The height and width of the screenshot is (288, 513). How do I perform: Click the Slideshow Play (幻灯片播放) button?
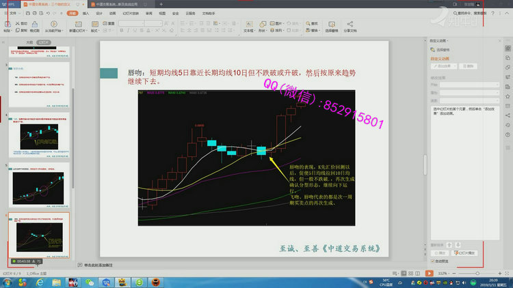(470, 253)
